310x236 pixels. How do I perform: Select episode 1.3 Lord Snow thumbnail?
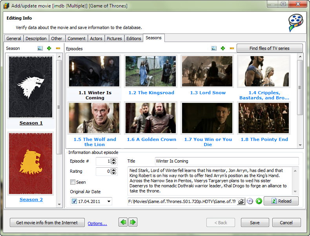pos(207,71)
